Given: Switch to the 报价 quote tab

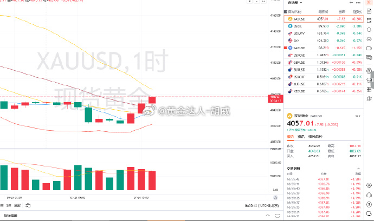Looking at the screenshot, I should 291,137.
